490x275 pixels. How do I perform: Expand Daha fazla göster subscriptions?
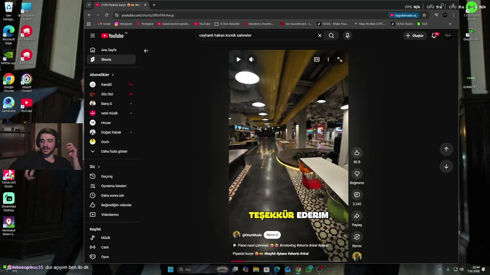111,151
